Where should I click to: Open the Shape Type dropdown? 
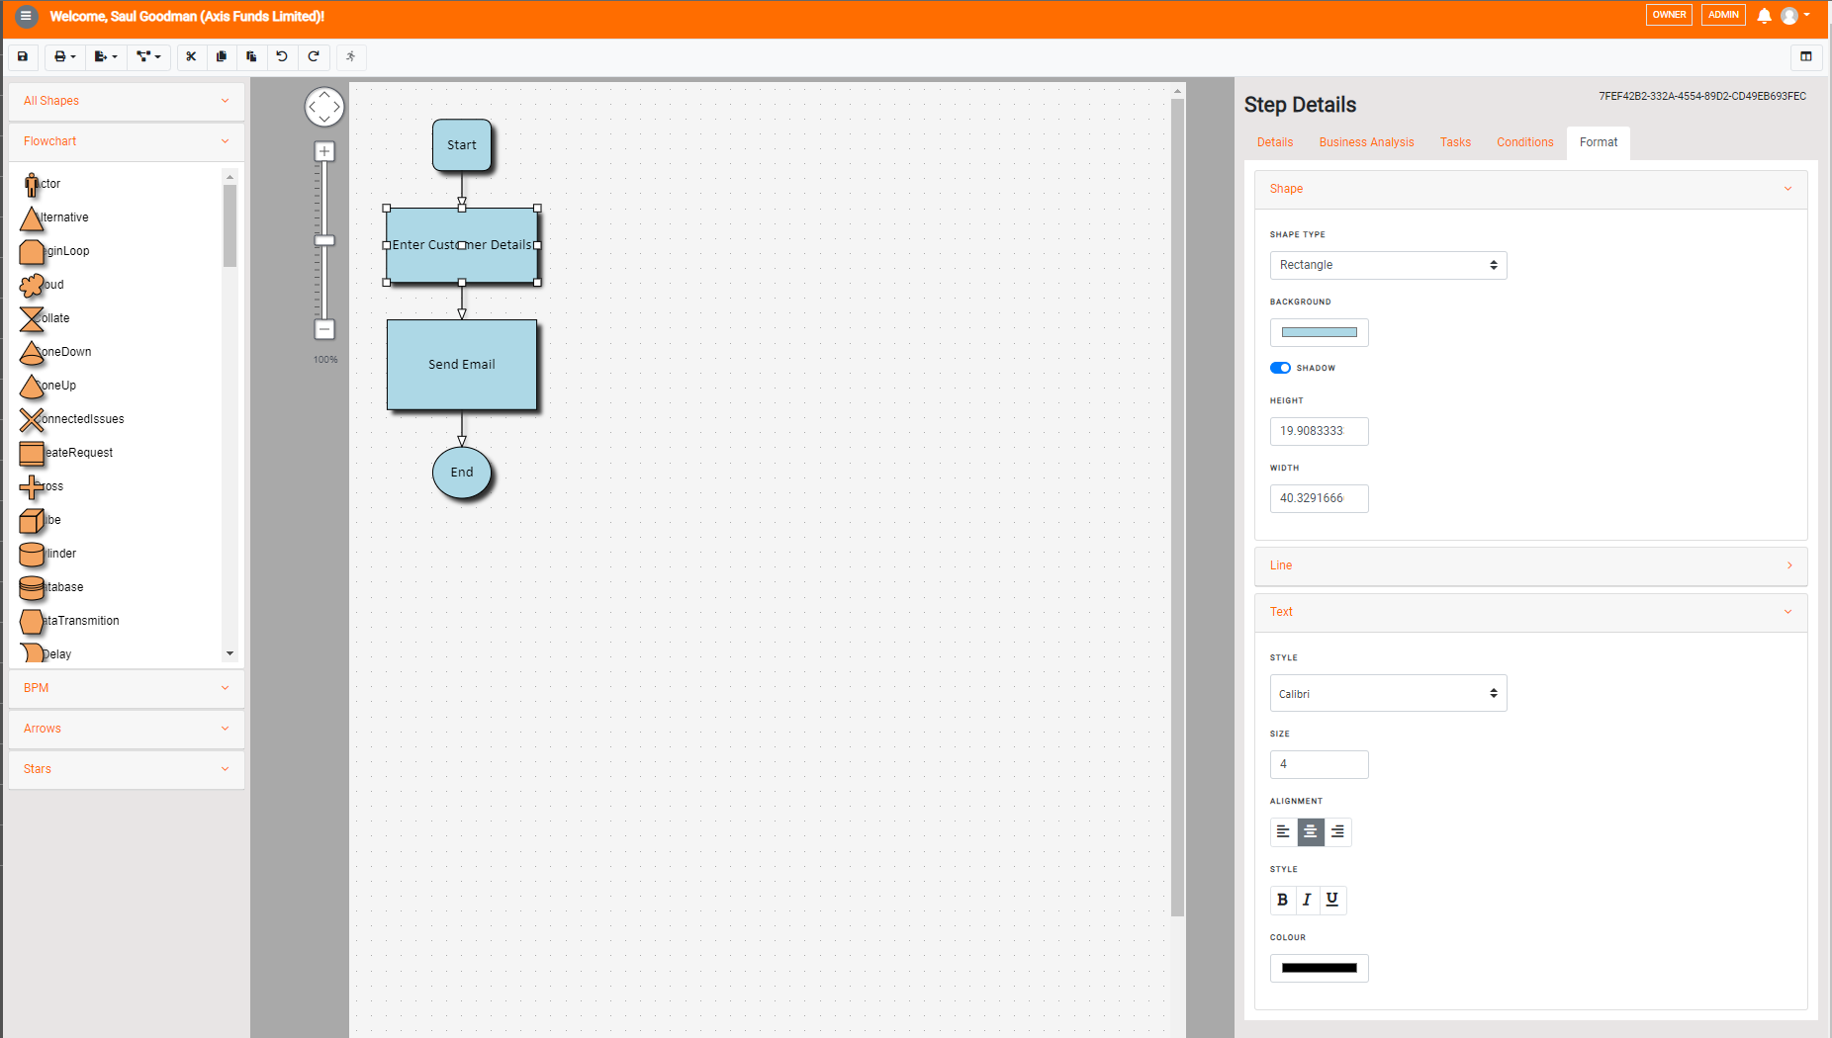point(1387,265)
